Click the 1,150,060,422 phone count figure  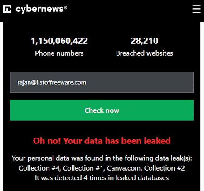pos(59,41)
